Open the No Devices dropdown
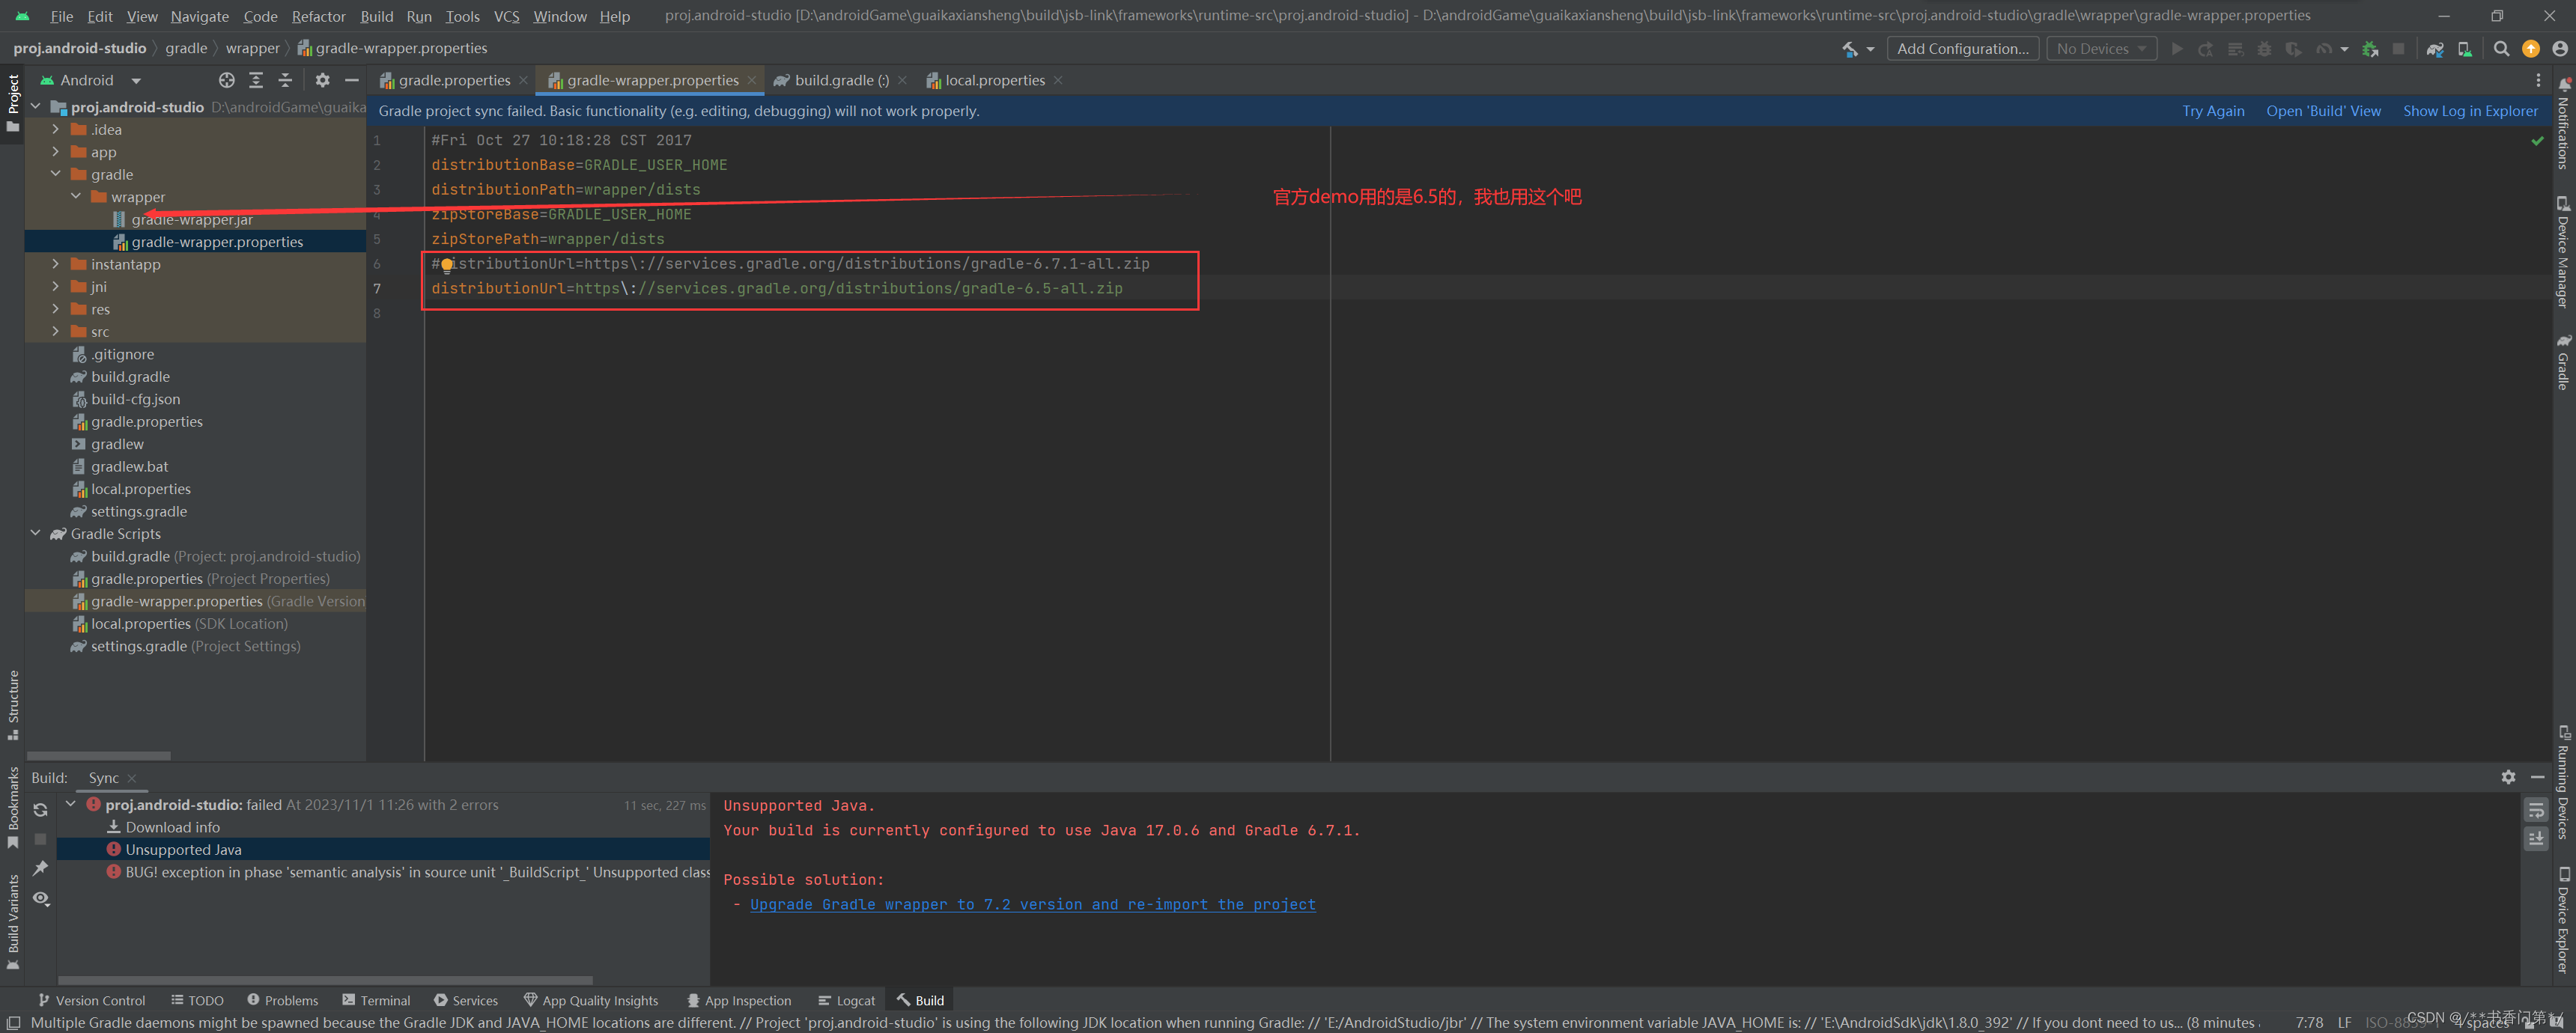The height and width of the screenshot is (1033, 2576). [x=2101, y=49]
